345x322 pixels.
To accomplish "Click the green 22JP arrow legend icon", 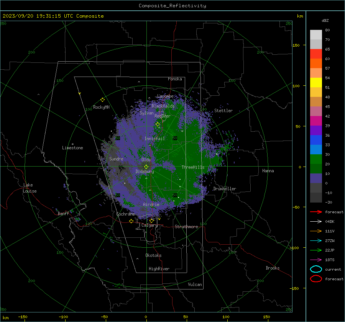I will [316, 250].
